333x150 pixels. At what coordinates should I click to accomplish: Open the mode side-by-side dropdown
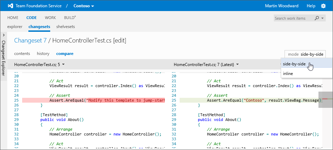click(x=305, y=54)
